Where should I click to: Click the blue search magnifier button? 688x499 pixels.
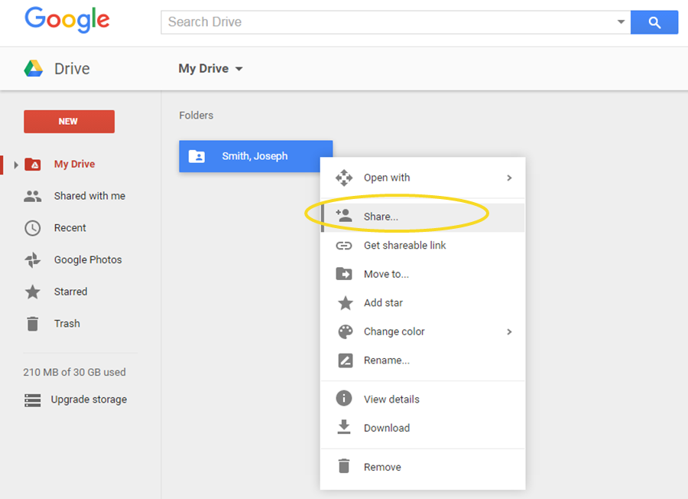pos(654,22)
